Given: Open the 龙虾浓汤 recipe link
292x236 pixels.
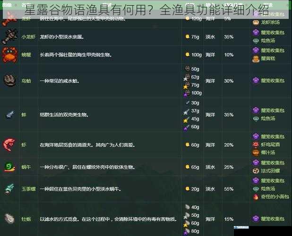Looking at the screenshot, I should 270,23.
